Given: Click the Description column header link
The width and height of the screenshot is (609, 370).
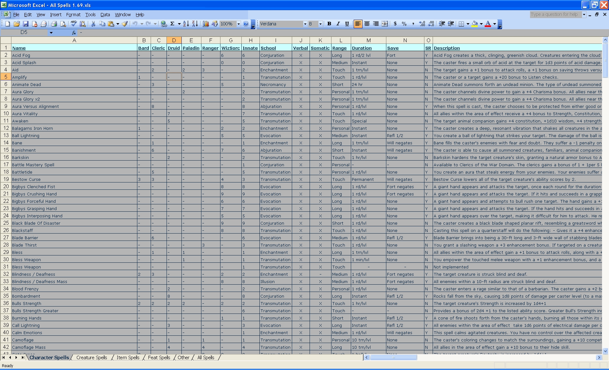Looking at the screenshot, I should pos(447,48).
